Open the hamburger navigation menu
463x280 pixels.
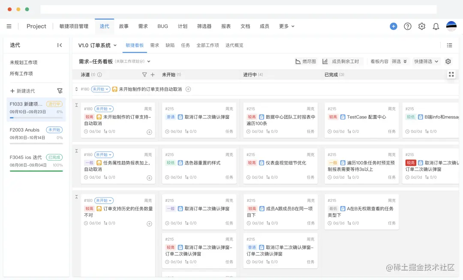click(9, 26)
